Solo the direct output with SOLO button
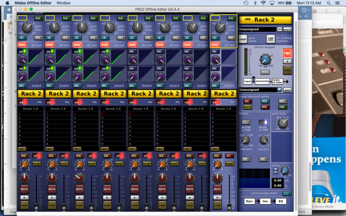 point(287,70)
